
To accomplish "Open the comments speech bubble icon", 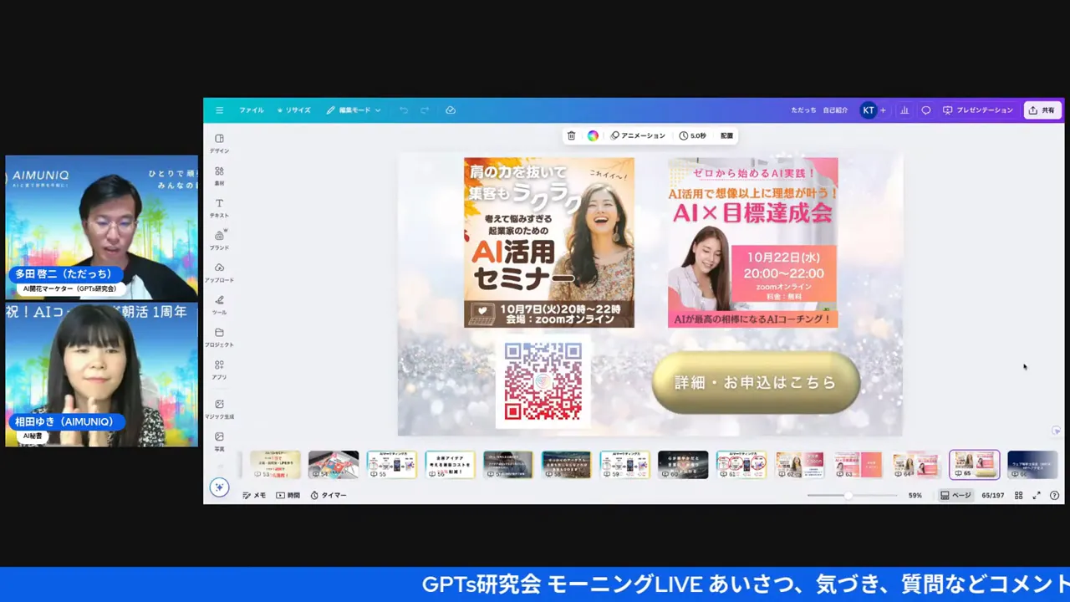I will point(926,110).
